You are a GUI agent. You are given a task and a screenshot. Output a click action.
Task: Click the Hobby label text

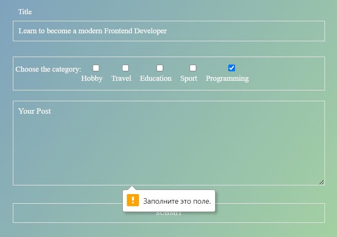pos(92,78)
